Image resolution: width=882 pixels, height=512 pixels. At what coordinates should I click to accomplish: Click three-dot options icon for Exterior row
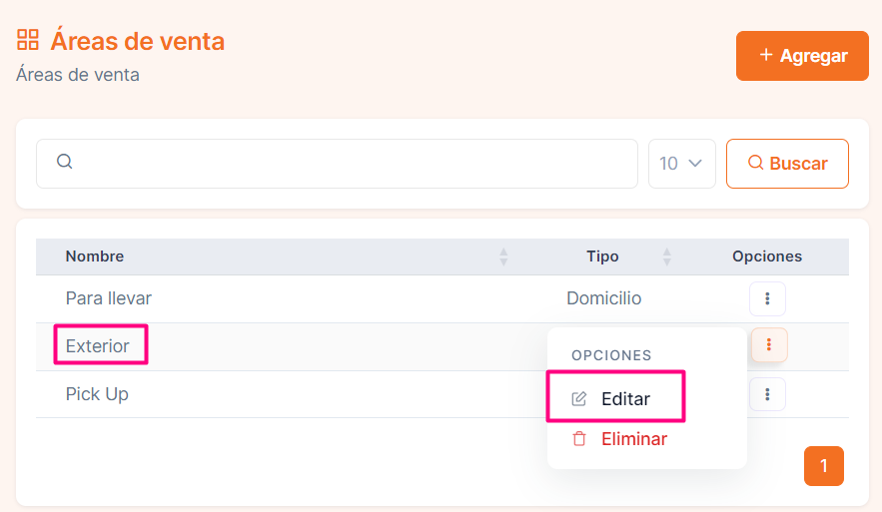[768, 345]
